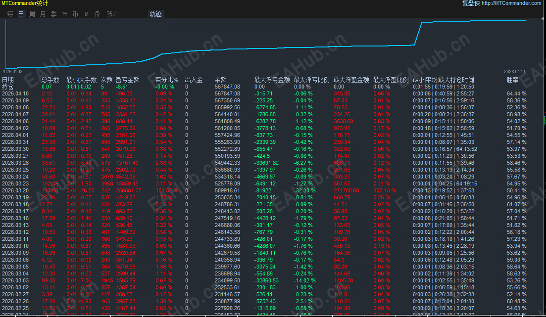Switch to the 综 overview statistics view

9,14
